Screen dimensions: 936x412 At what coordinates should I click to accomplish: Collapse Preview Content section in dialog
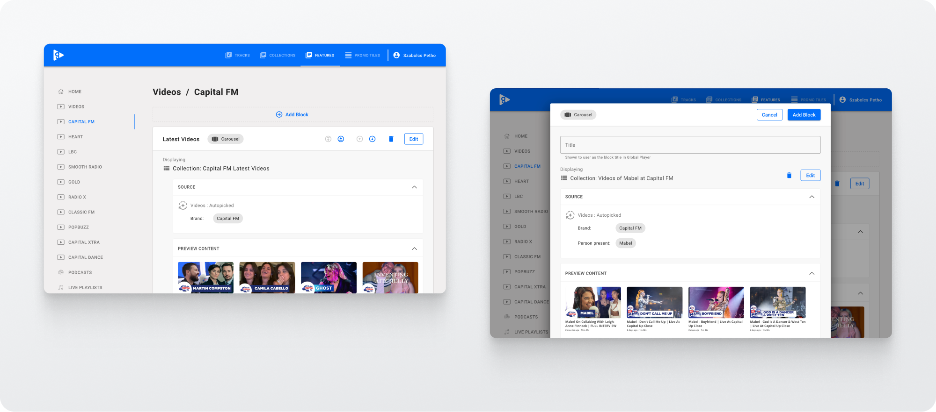click(812, 274)
